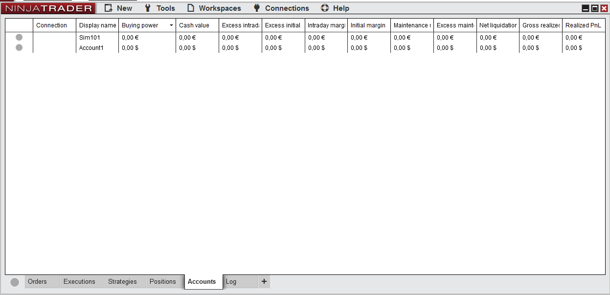Open the Tools menu
Image resolution: width=610 pixels, height=295 pixels.
coord(159,8)
